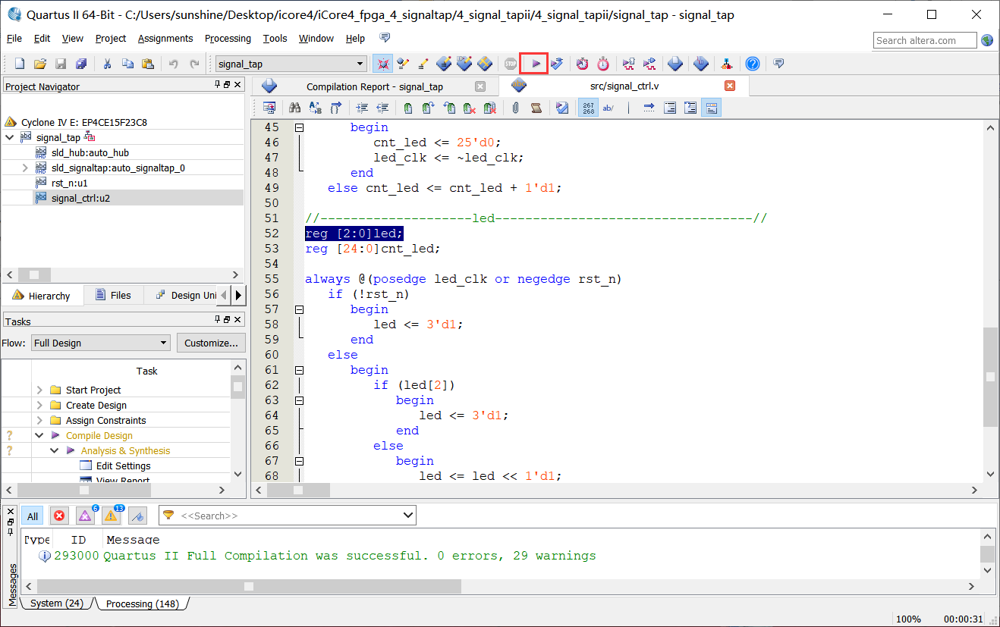The height and width of the screenshot is (627, 1000).
Task: Click the Cut scissors icon
Action: click(107, 64)
